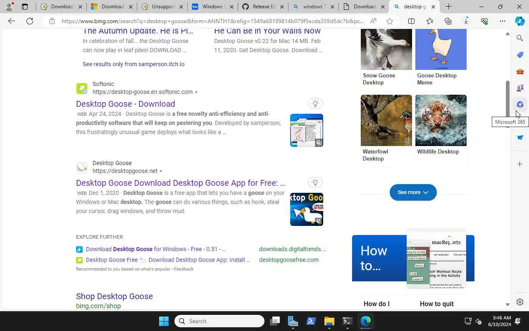Open sidebar Search icon
The image size is (529, 331).
tap(520, 38)
